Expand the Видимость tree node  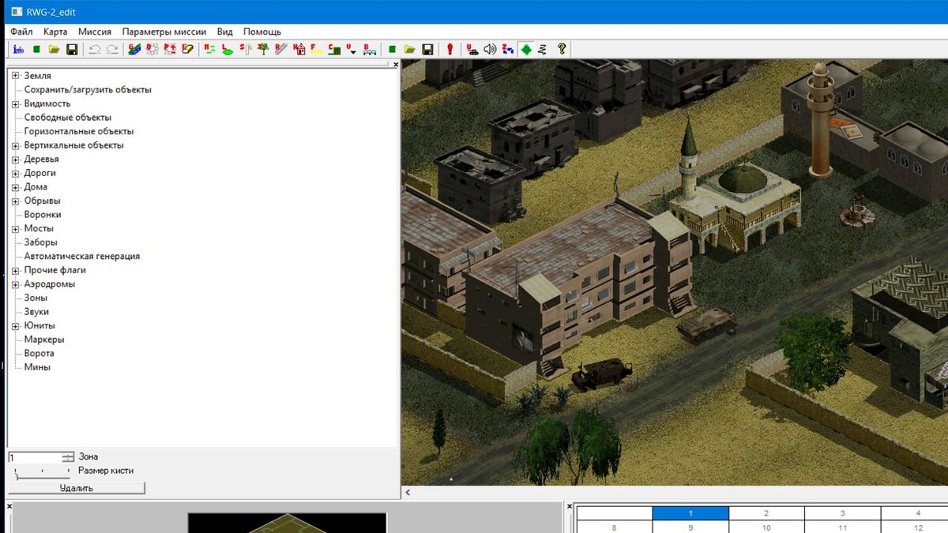15,103
